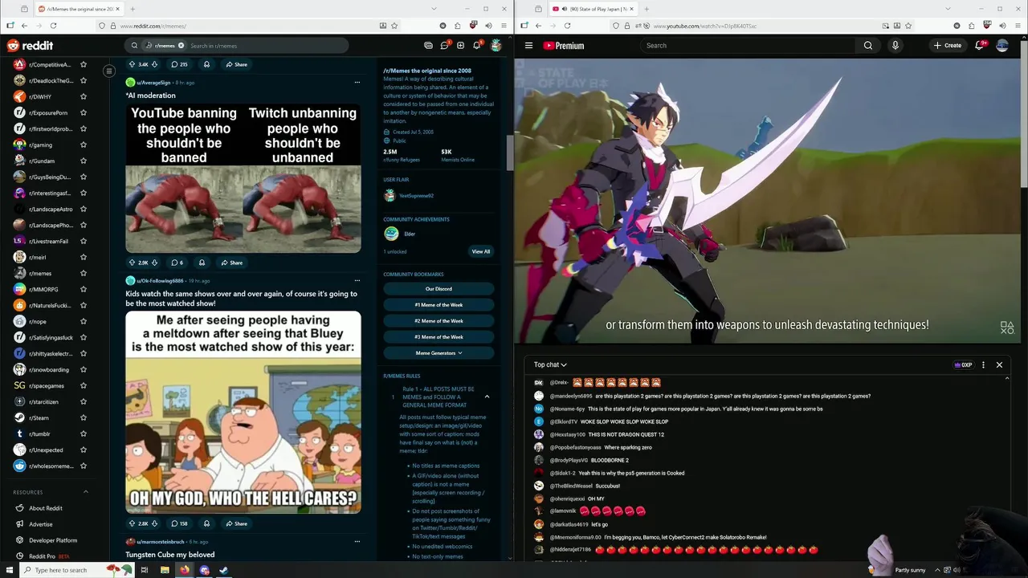This screenshot has height=578, width=1028.
Task: Open the Spider-Man meme image
Action: point(243,178)
